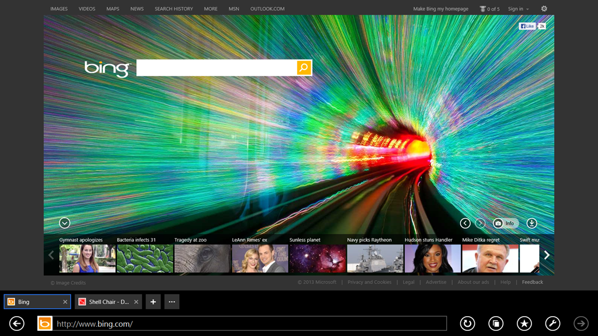Click the address bar showing bing.com URL
598x336 pixels.
click(x=250, y=323)
